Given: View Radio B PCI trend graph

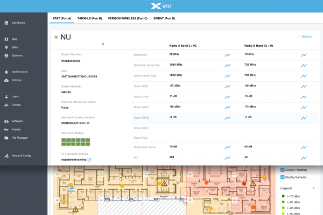Looking at the screenshot, I should (x=304, y=157).
